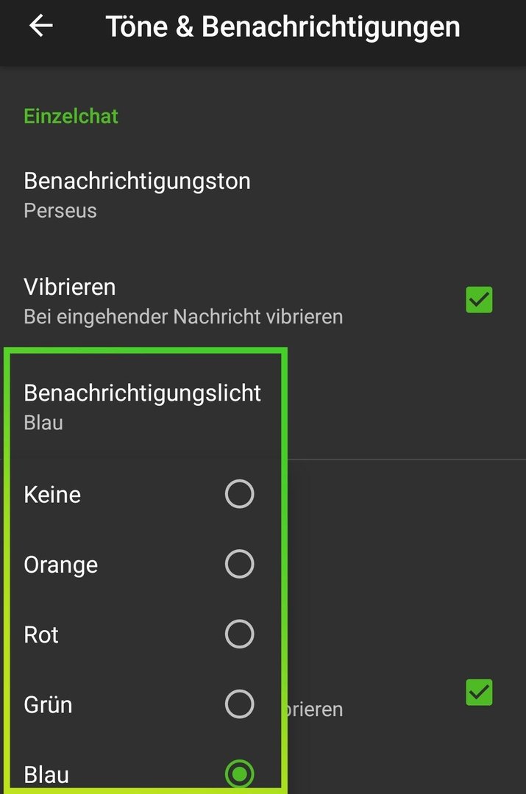Toggle the lower vibration checkbox
Viewport: 526px width, 794px height.
(x=479, y=693)
